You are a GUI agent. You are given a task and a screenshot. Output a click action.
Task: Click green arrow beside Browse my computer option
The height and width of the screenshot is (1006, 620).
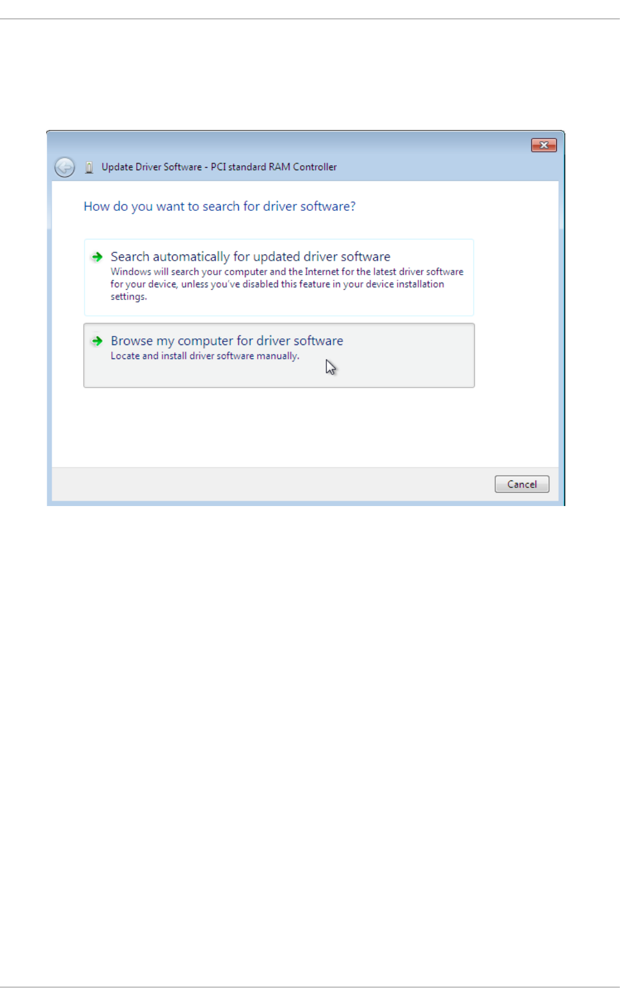97,341
